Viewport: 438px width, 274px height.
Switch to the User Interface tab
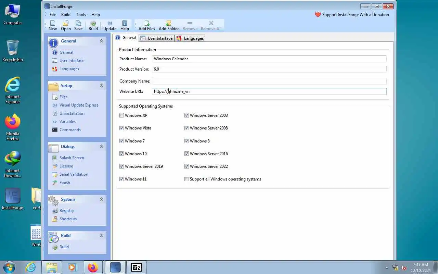point(157,38)
